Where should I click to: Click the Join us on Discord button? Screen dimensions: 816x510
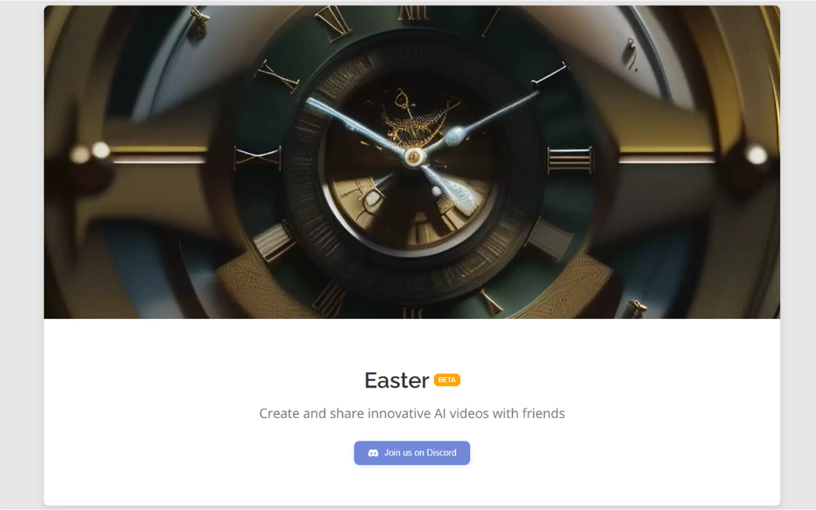tap(412, 453)
